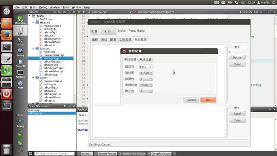Open Help mode in sidebar

point(20,85)
